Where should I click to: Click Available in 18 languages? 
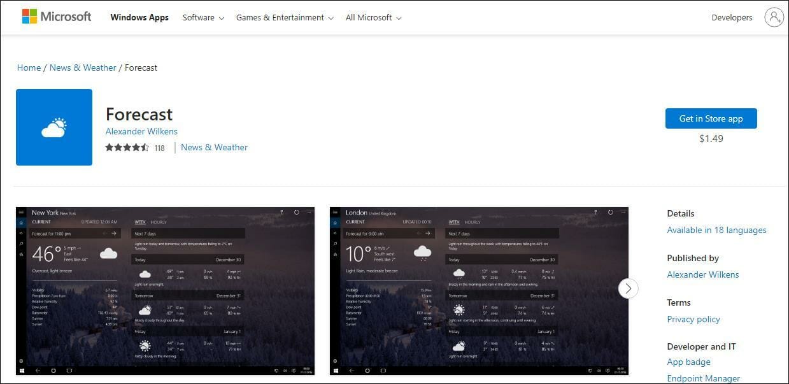[716, 230]
